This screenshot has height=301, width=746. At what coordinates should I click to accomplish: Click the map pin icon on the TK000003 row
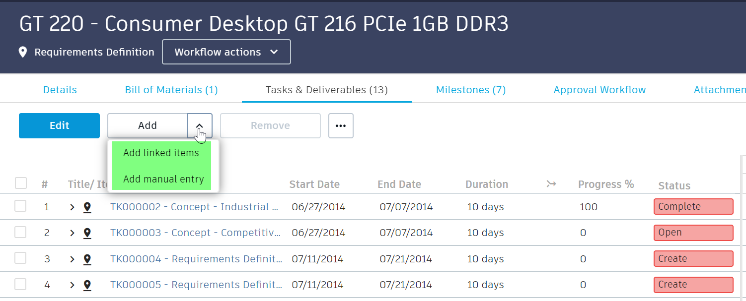tap(87, 233)
